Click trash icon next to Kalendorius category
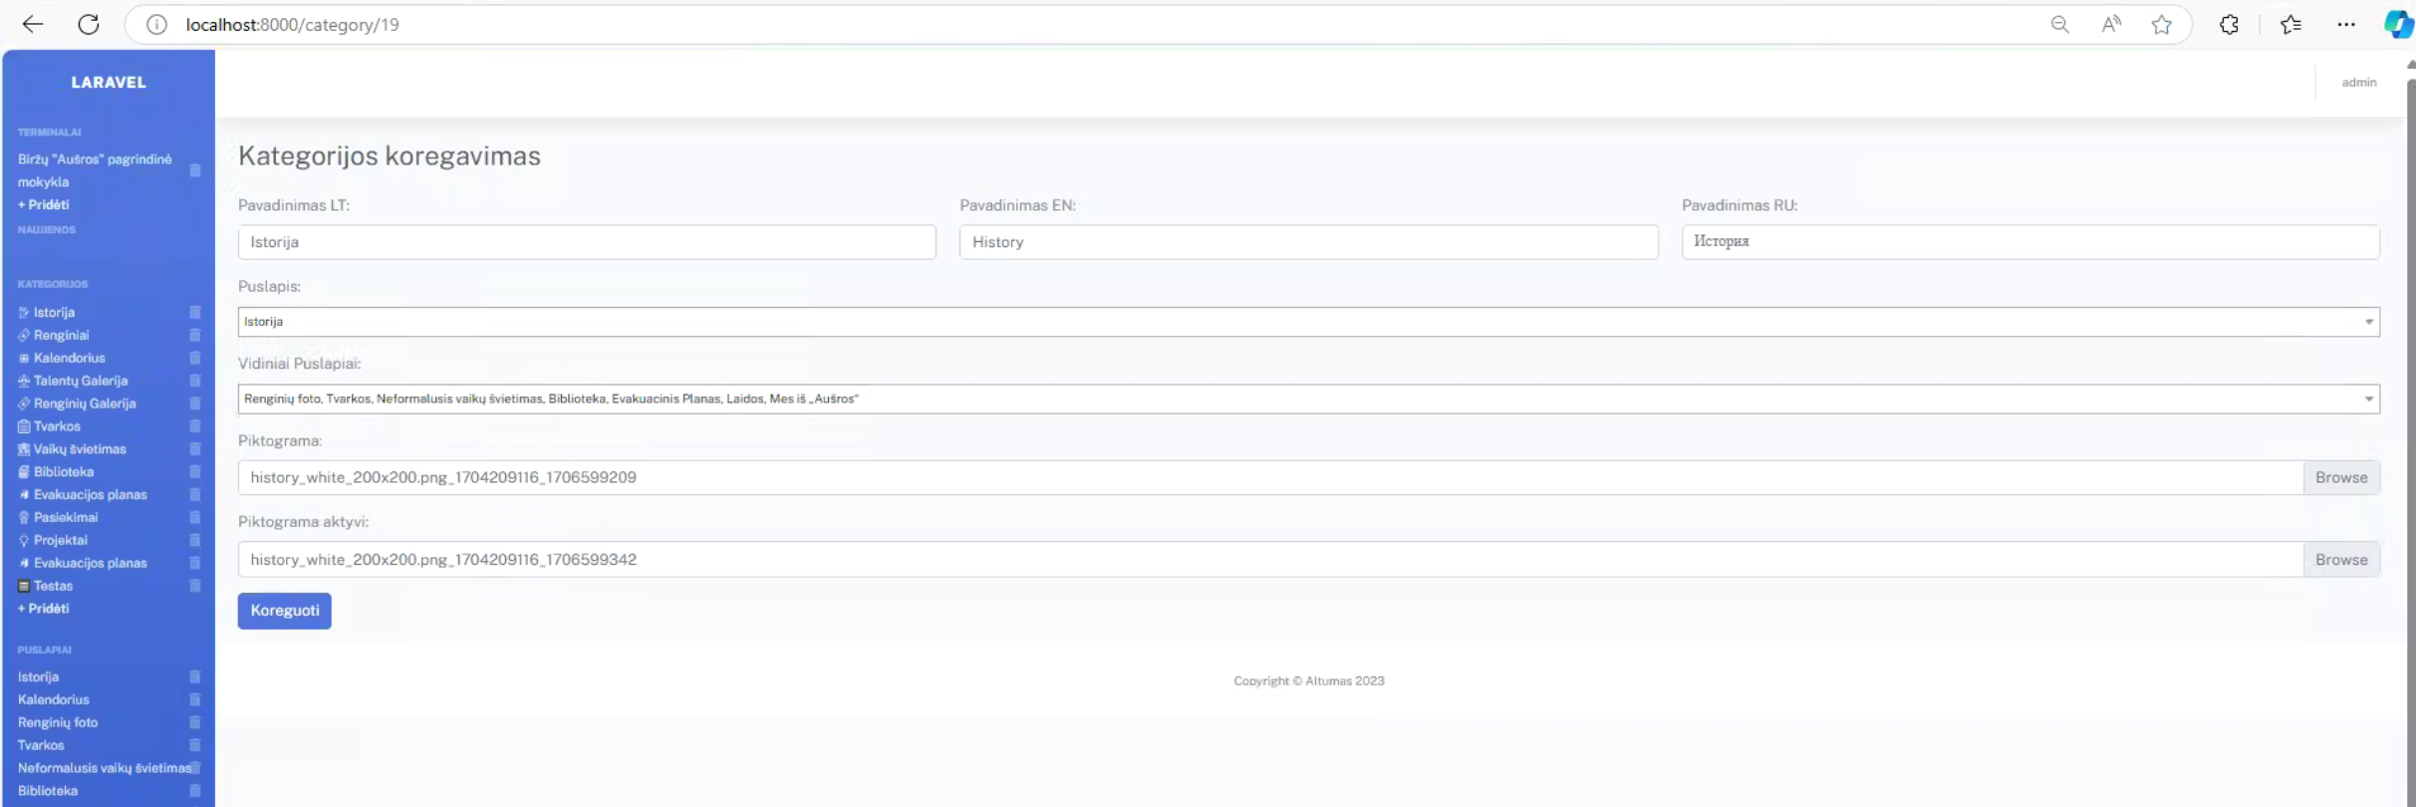 click(x=195, y=359)
